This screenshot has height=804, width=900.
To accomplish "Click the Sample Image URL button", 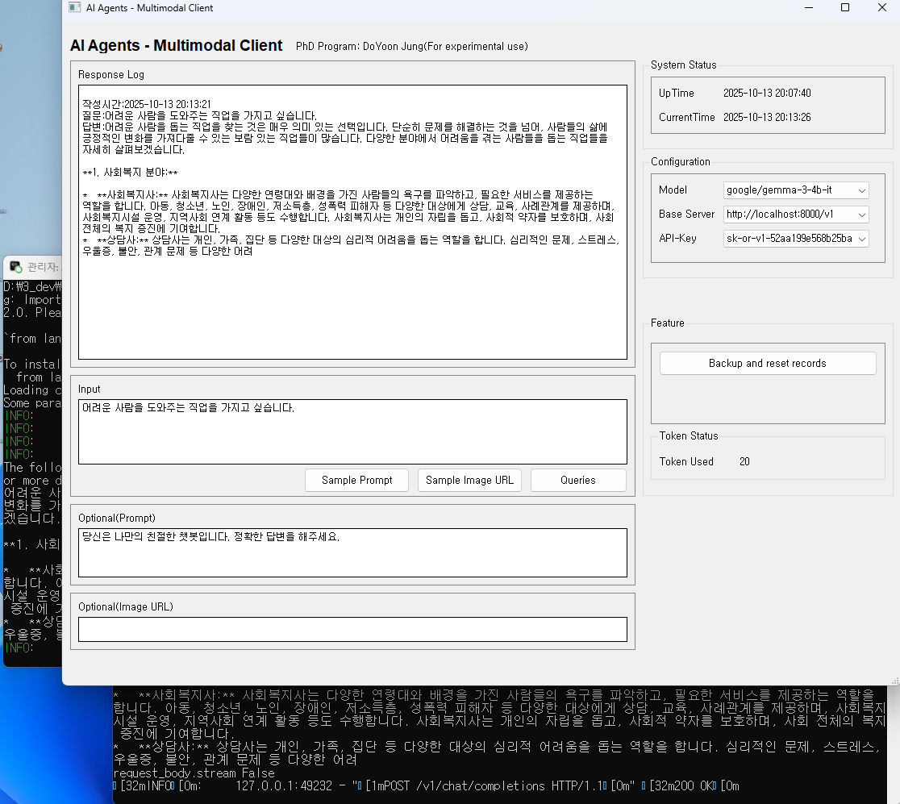I will click(469, 480).
